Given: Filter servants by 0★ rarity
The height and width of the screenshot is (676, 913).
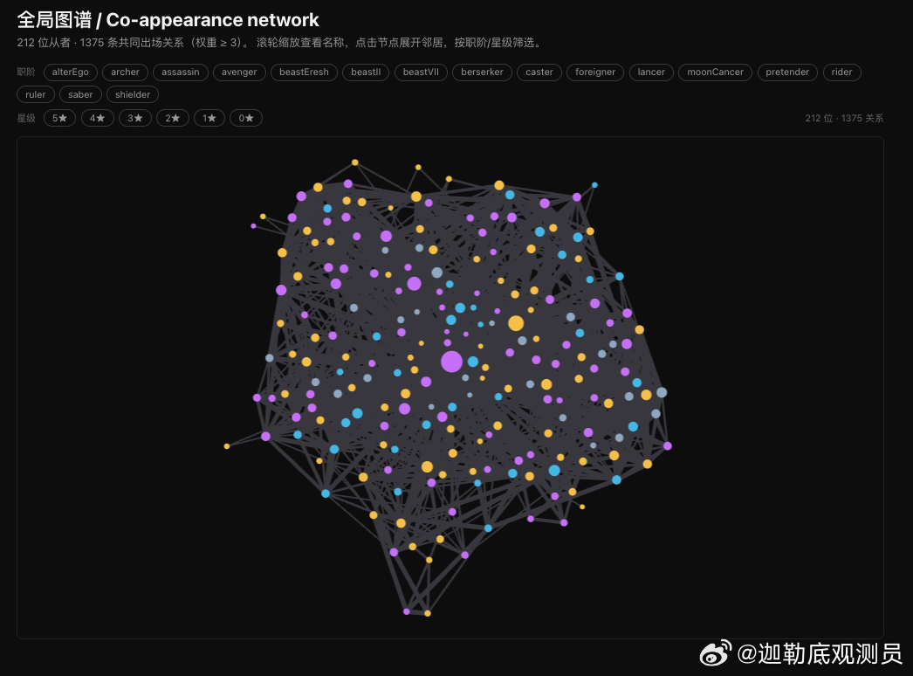Looking at the screenshot, I should click(246, 118).
